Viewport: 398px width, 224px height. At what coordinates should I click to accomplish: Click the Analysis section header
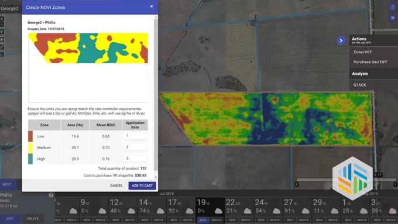tap(373, 74)
